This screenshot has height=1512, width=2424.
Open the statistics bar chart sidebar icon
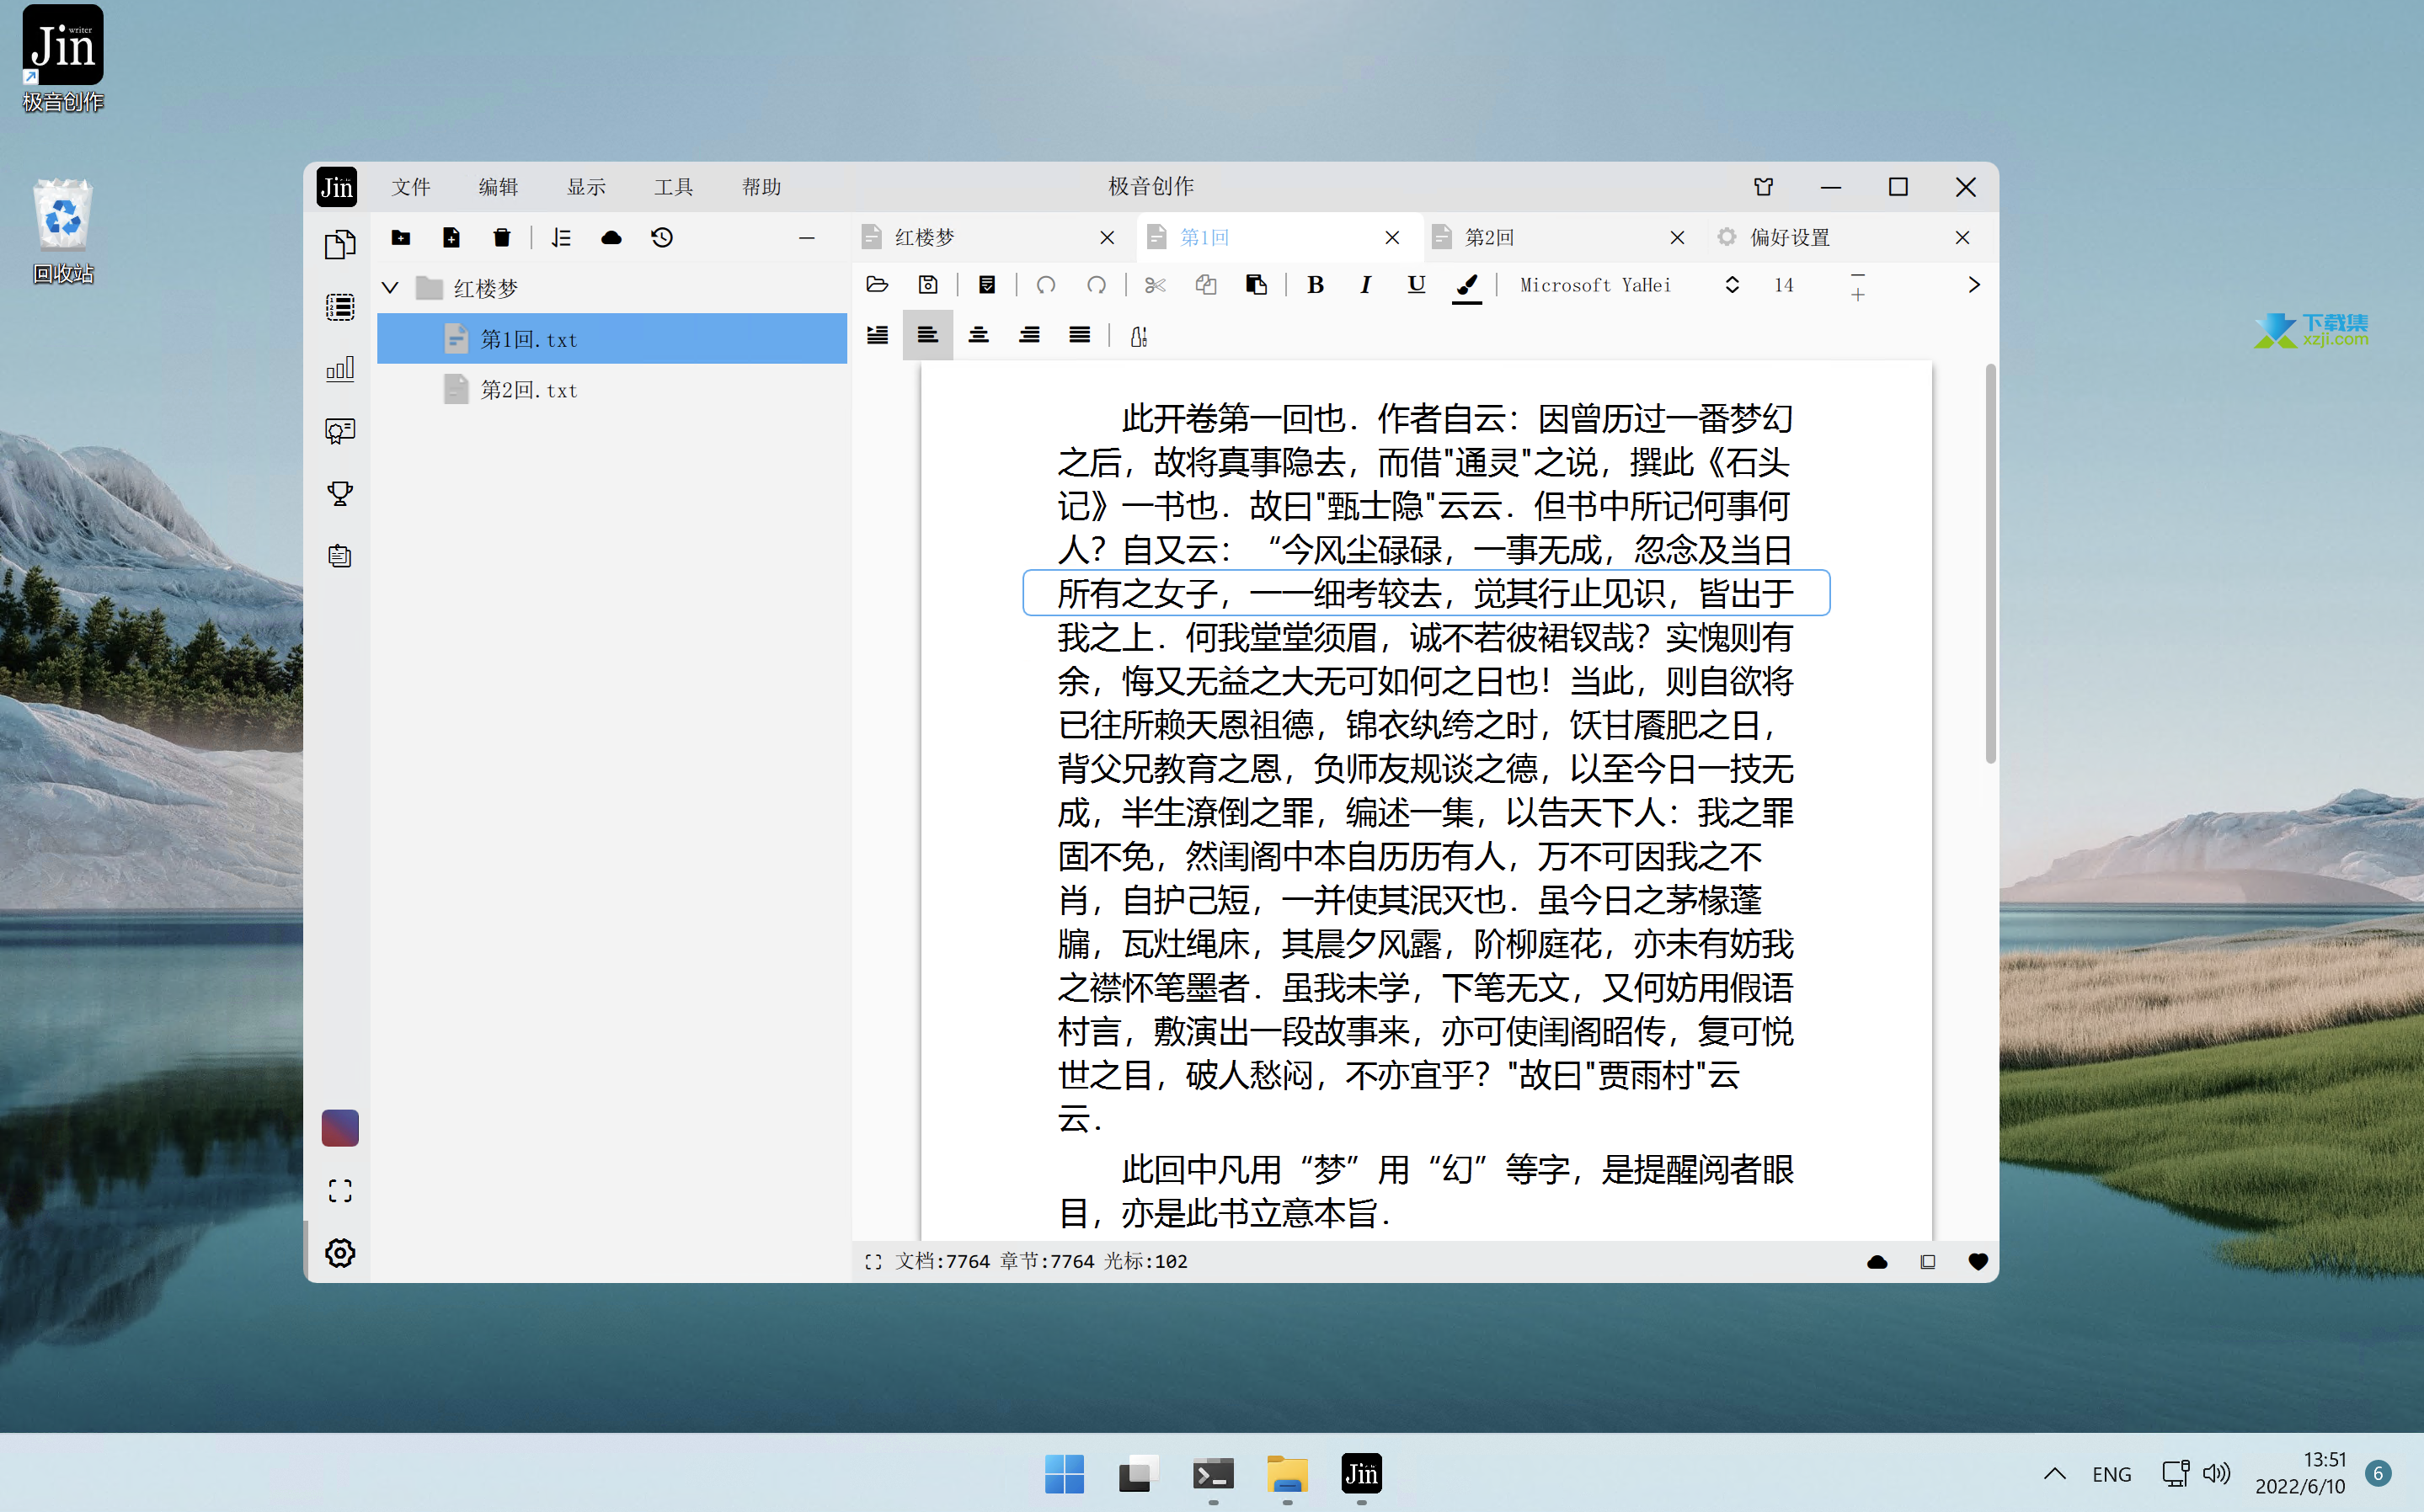(x=340, y=369)
